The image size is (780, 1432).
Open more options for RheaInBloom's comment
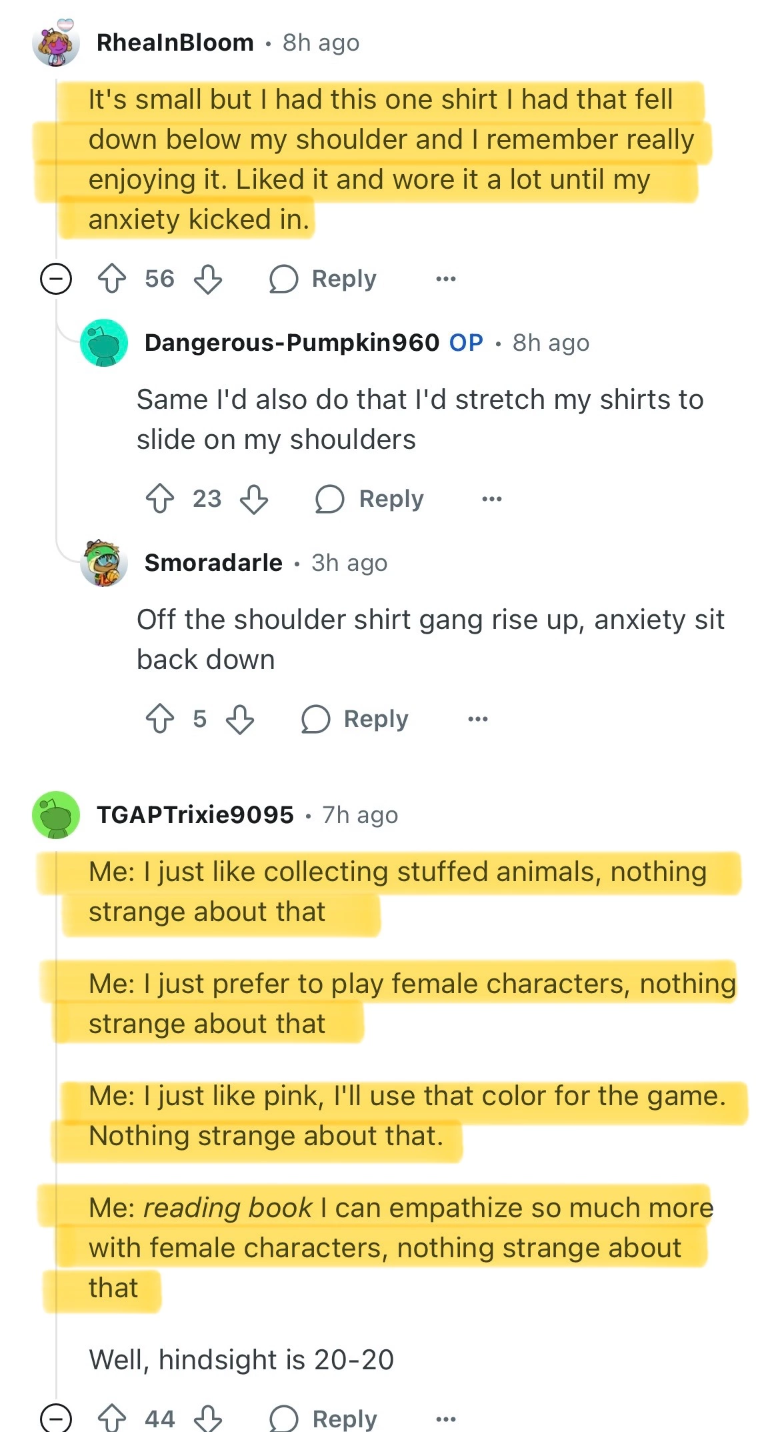[445, 279]
